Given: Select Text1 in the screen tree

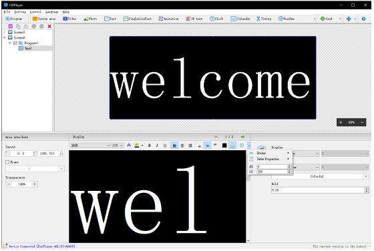Looking at the screenshot, I should point(28,48).
